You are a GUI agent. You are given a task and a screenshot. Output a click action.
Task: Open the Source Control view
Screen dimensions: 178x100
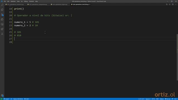coord(2,15)
